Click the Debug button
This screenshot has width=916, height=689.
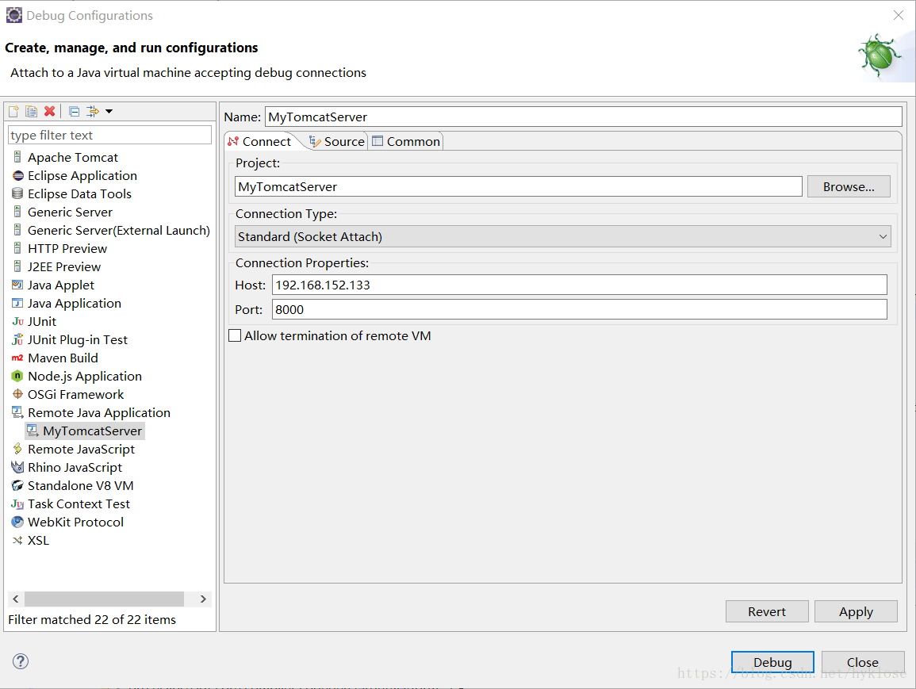coord(772,662)
